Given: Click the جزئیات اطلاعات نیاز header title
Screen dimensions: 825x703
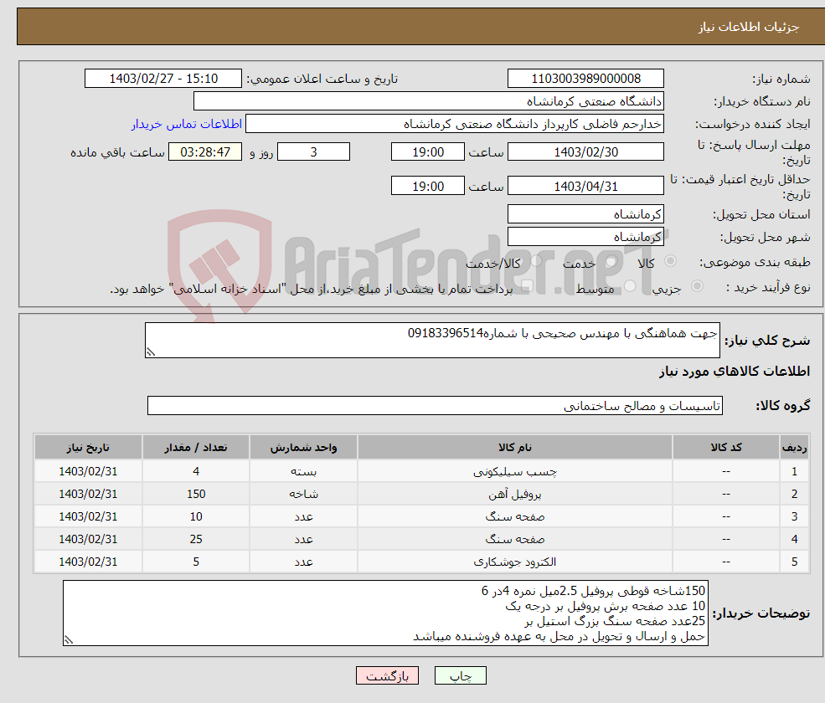Looking at the screenshot, I should (x=748, y=27).
